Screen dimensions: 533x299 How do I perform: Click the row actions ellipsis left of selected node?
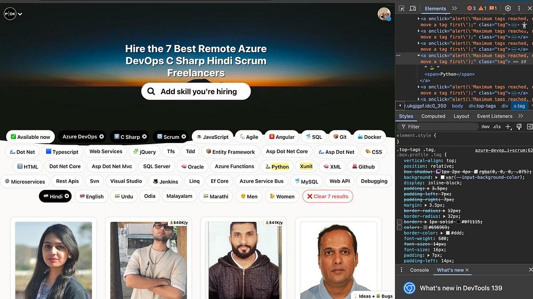tap(398, 55)
